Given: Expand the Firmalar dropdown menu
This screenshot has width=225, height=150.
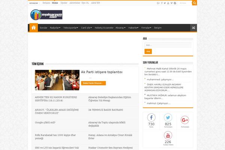Looking at the screenshot, I should (146, 28).
